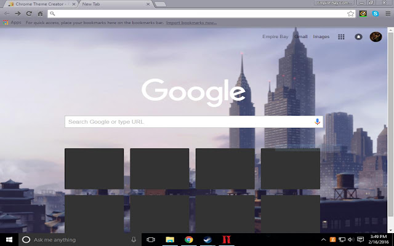Image resolution: width=394 pixels, height=246 pixels.
Task: Start voice search with microphone icon
Action: [x=317, y=122]
